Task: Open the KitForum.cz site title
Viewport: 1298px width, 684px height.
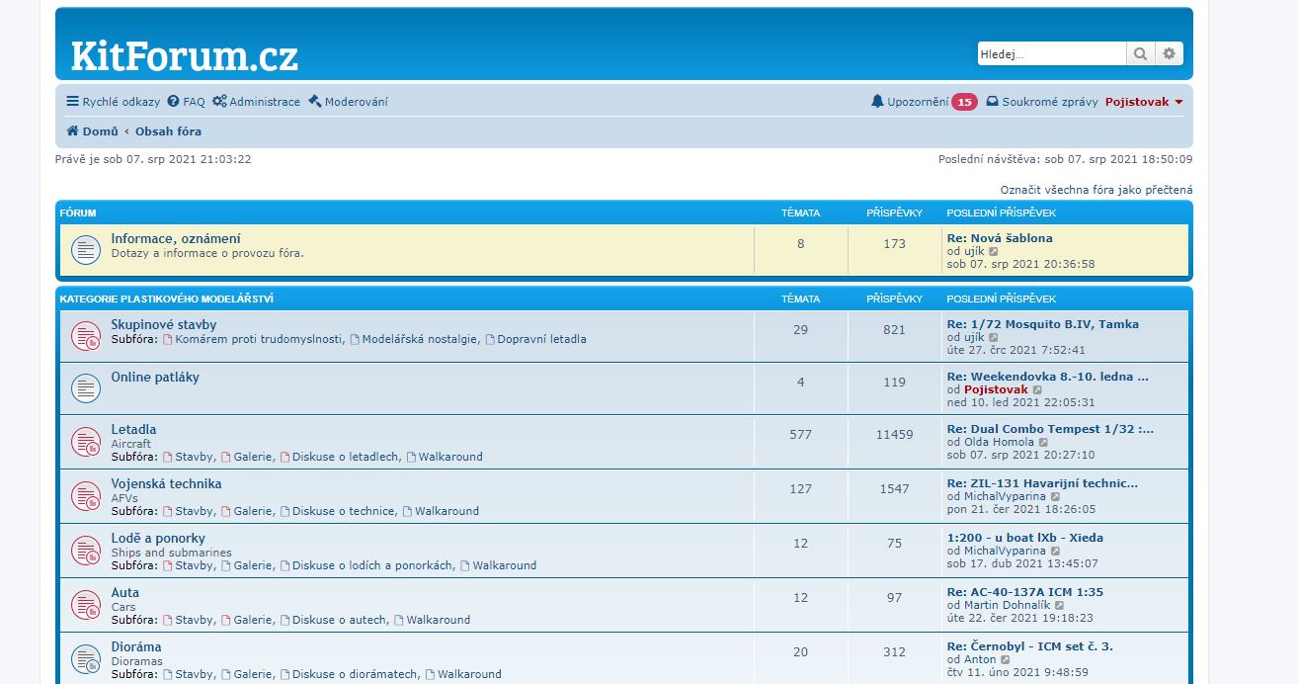Action: click(184, 56)
